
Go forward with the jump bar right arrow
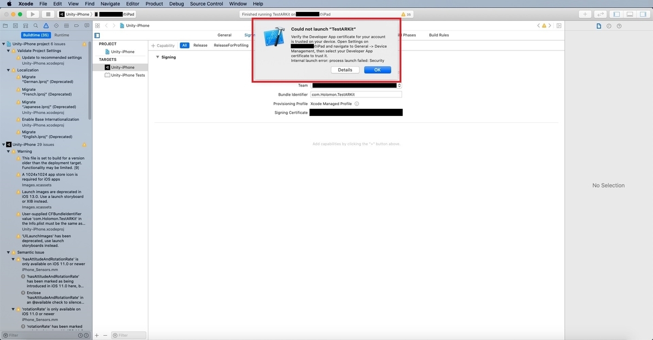click(x=114, y=26)
